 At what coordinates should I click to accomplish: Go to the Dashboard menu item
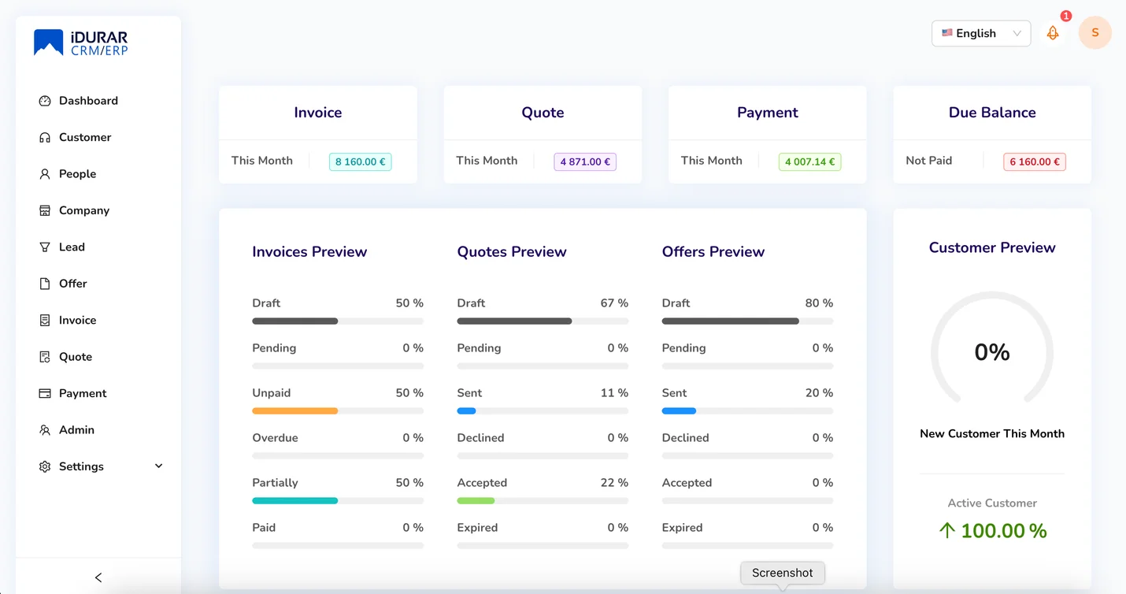pos(98,101)
